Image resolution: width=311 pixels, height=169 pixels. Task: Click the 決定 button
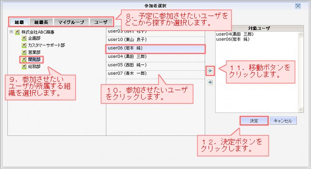(254, 121)
